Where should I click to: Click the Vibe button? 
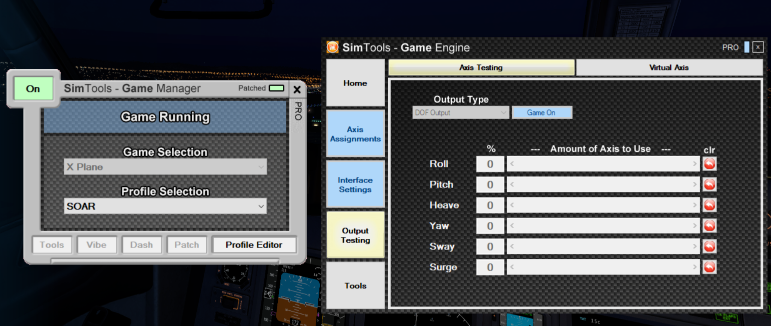point(96,245)
